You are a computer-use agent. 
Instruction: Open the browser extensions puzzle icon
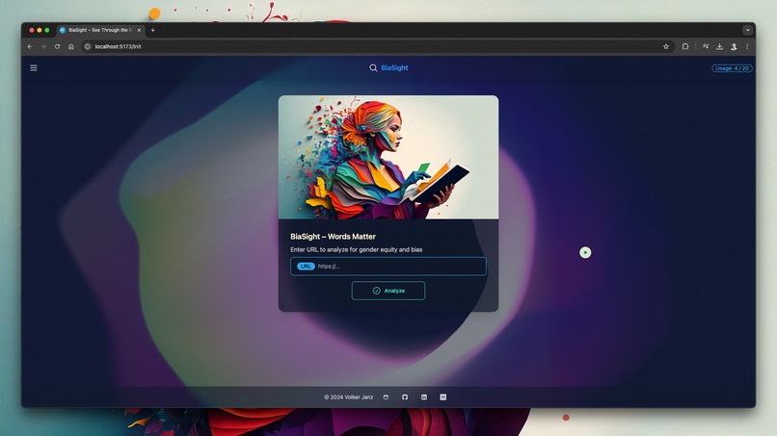click(685, 46)
